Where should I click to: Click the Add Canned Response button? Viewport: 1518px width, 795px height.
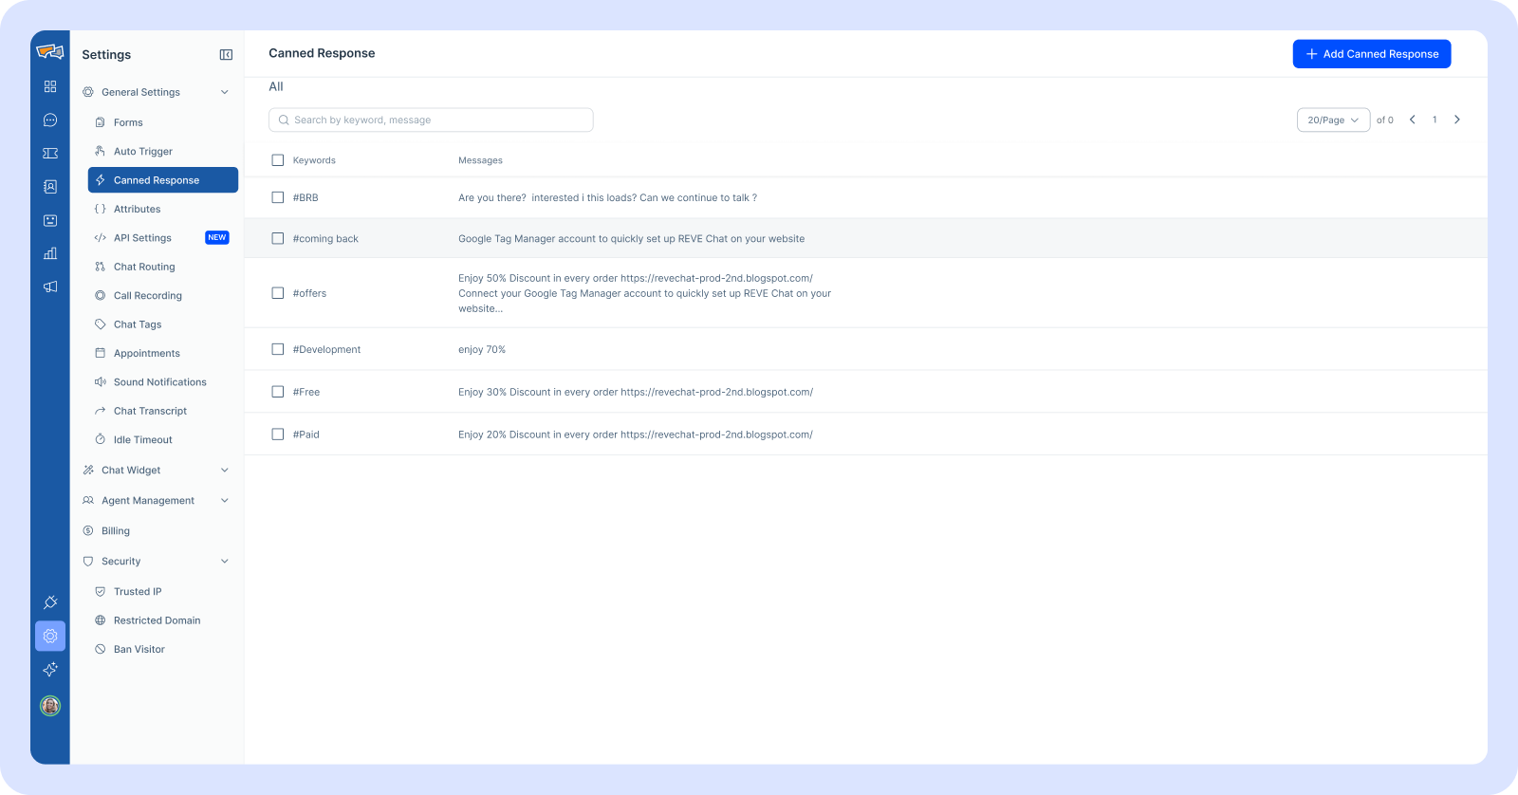[1371, 54]
